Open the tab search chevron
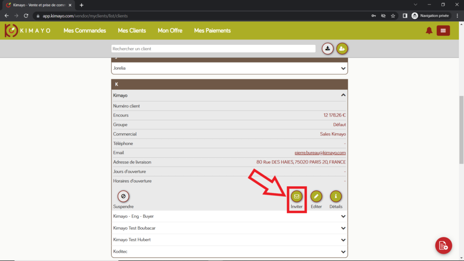This screenshot has height=261, width=464. (x=416, y=5)
